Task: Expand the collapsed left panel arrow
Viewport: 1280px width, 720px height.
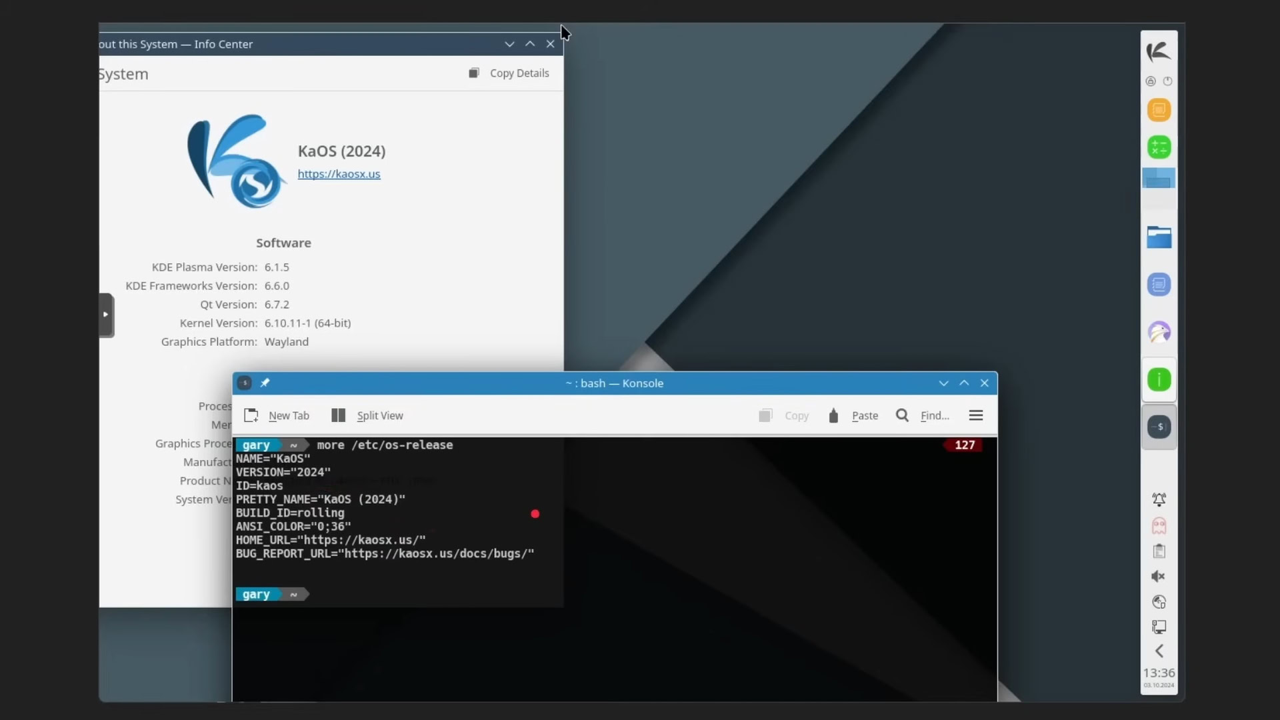Action: point(105,314)
